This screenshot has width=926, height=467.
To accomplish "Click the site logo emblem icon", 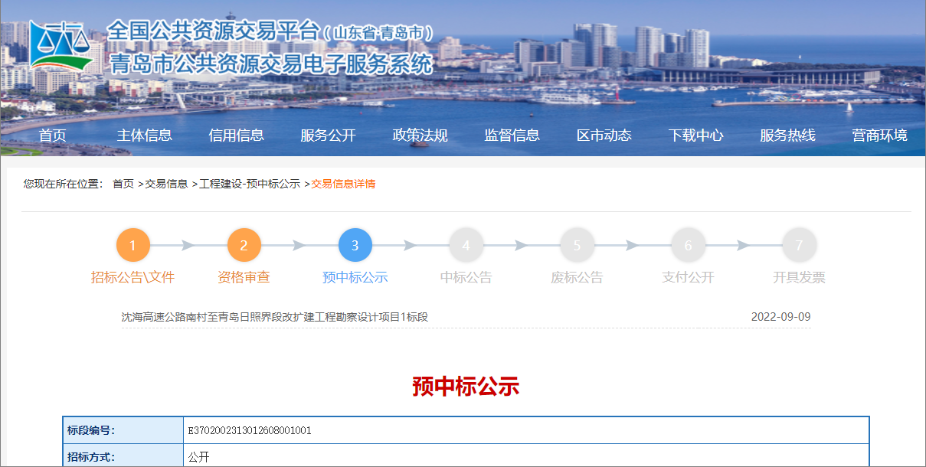I will [x=60, y=46].
